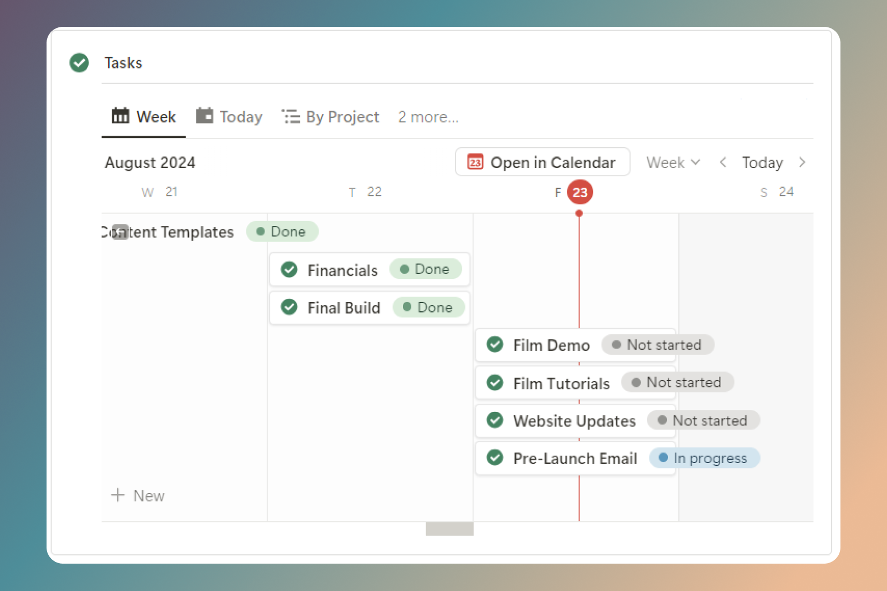The image size is (887, 591).
Task: Select the By Project list icon
Action: (x=291, y=116)
